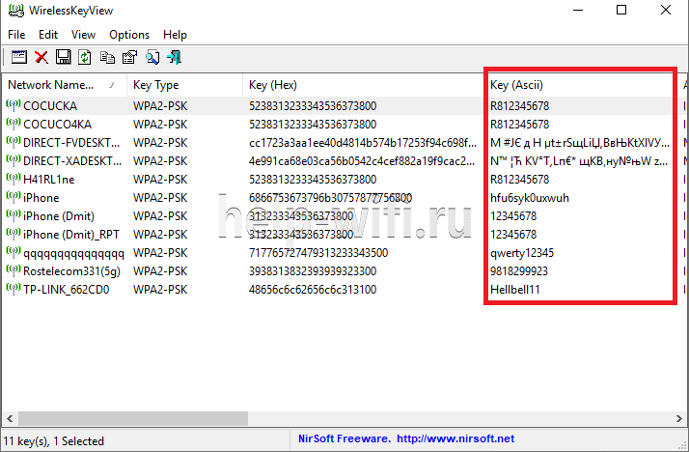
Task: Click the wireless icon beside iPhone (Dmit)_RPT
Action: [x=14, y=234]
